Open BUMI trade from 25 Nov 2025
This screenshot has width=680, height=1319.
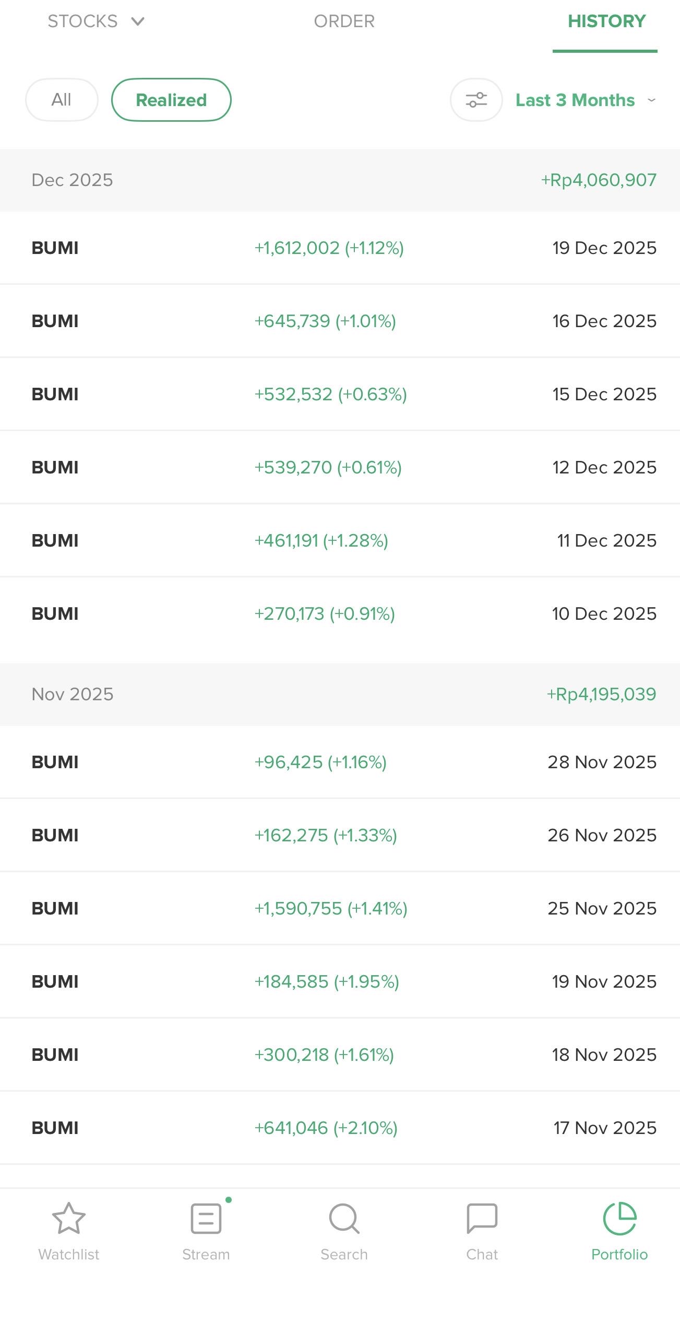pos(340,908)
